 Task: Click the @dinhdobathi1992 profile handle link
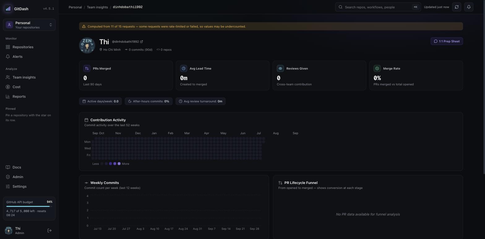(x=127, y=42)
